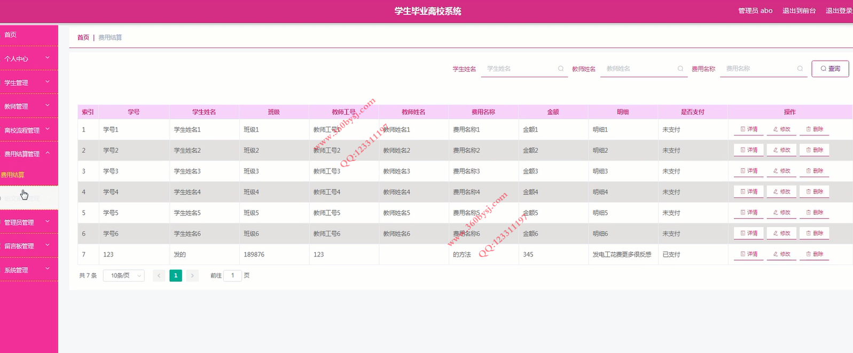Click 删除 for row 学号6
Image resolution: width=853 pixels, height=353 pixels.
(814, 234)
